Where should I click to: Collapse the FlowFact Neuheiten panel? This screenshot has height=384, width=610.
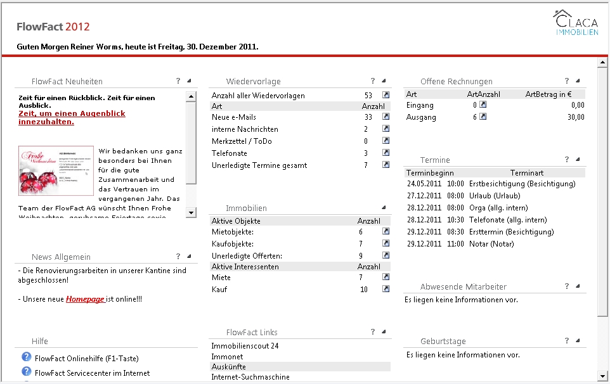tap(189, 81)
